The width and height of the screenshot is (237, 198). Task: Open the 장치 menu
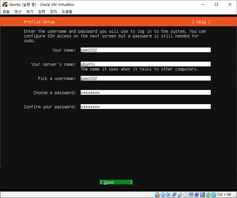53,12
